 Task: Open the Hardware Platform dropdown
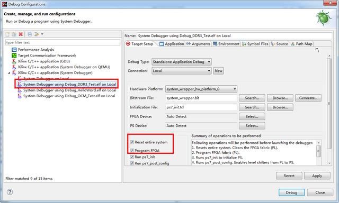(x=201, y=89)
